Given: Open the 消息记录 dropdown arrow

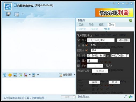Looking at the screenshot, I should [74, 75].
